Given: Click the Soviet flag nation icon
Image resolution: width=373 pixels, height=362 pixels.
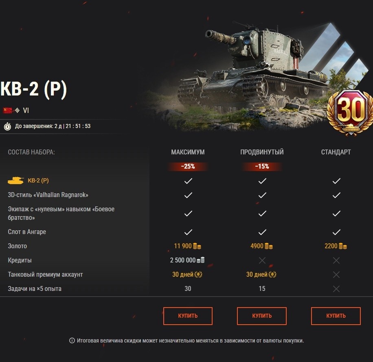Looking at the screenshot, I should pos(7,111).
